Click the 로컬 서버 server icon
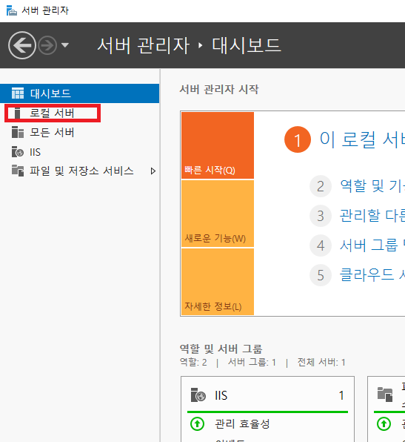405x442 pixels. pyautogui.click(x=18, y=113)
